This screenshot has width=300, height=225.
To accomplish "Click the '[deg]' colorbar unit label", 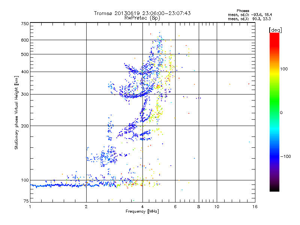I will tap(275, 30).
